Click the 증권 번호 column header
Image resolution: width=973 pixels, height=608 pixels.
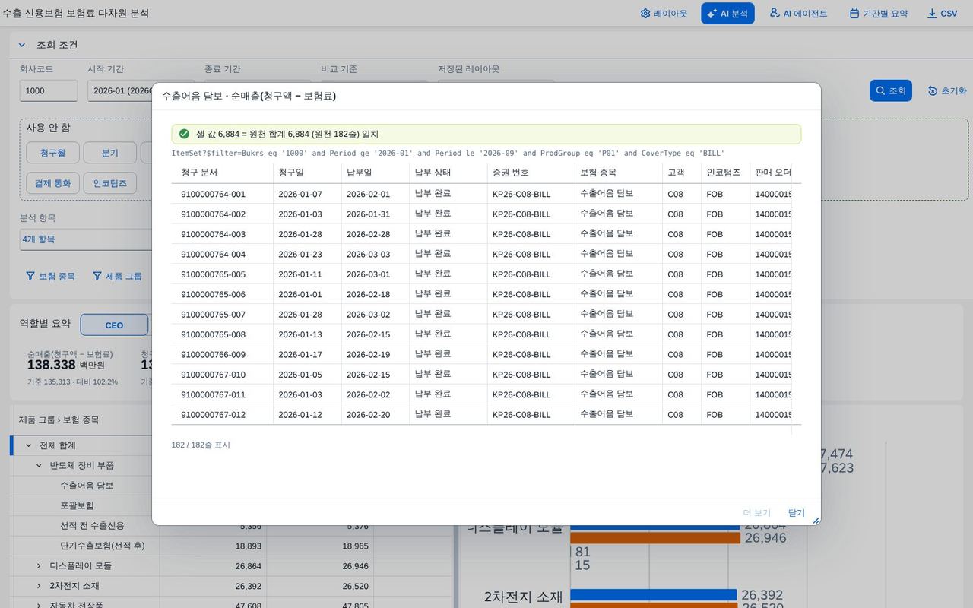[x=531, y=173]
